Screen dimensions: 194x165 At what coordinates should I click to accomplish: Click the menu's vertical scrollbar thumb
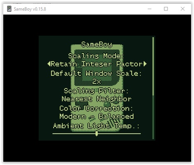[x=153, y=66]
